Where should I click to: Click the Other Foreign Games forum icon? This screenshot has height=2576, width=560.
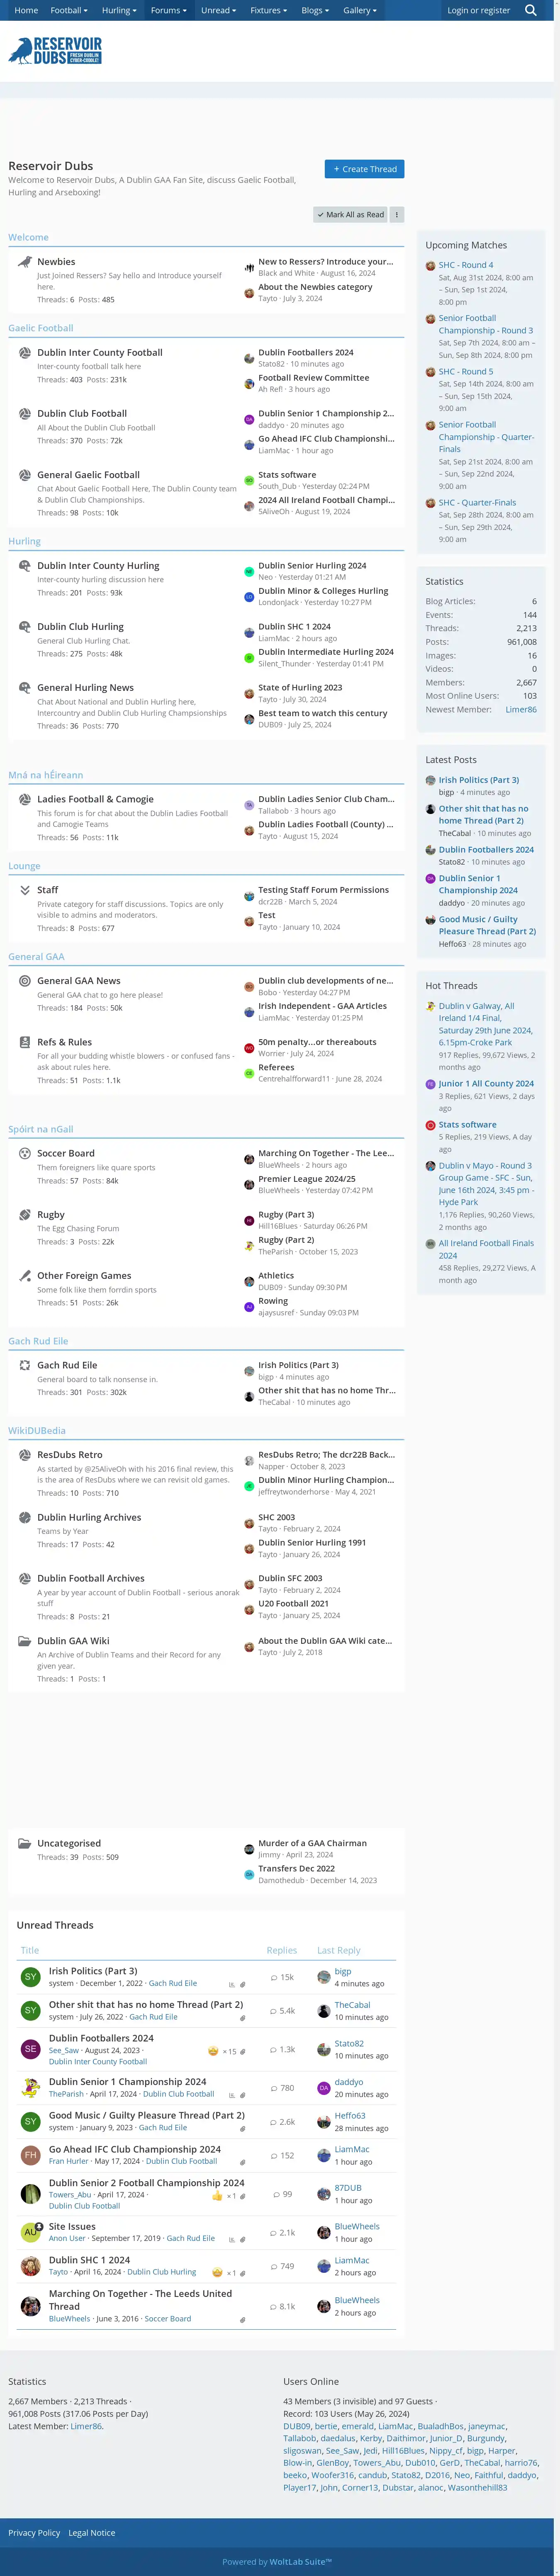click(24, 1276)
